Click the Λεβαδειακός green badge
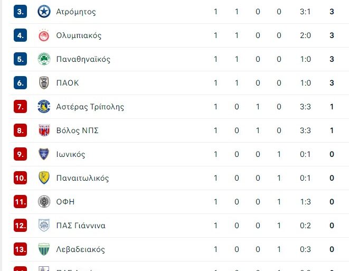 44,249
